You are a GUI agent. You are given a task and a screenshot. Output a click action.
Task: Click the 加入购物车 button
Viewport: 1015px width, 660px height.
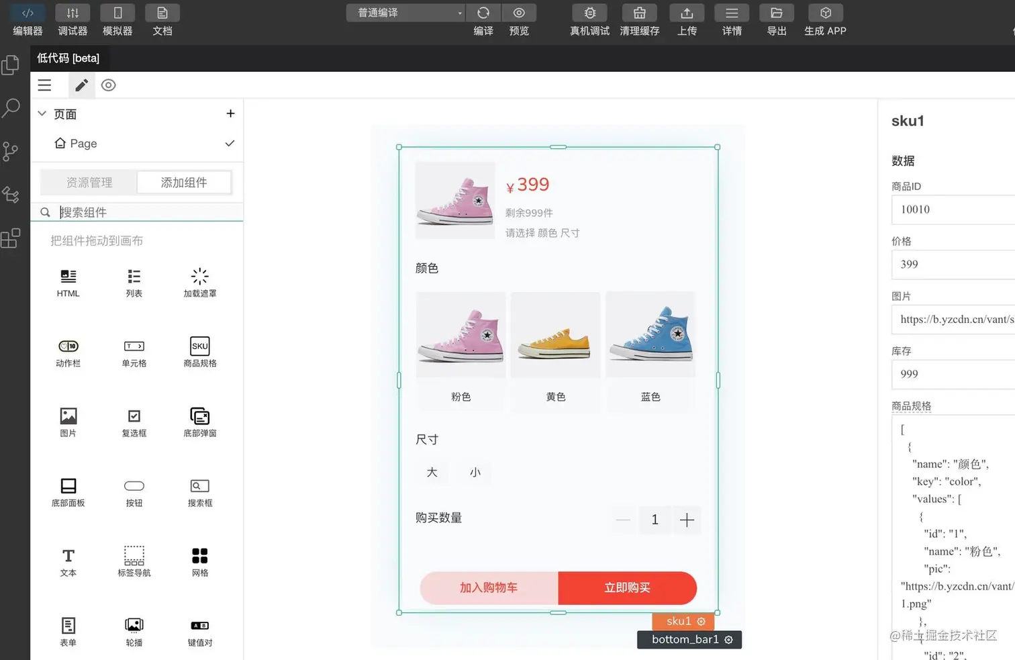tap(489, 587)
